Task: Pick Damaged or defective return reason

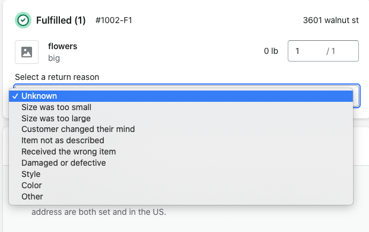Action: 181,163
